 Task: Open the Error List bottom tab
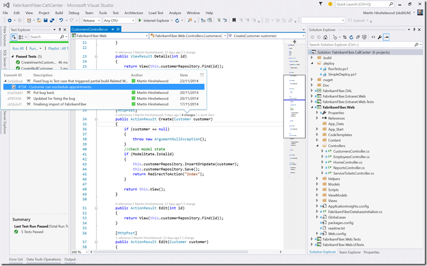pyautogui.click(x=16, y=259)
